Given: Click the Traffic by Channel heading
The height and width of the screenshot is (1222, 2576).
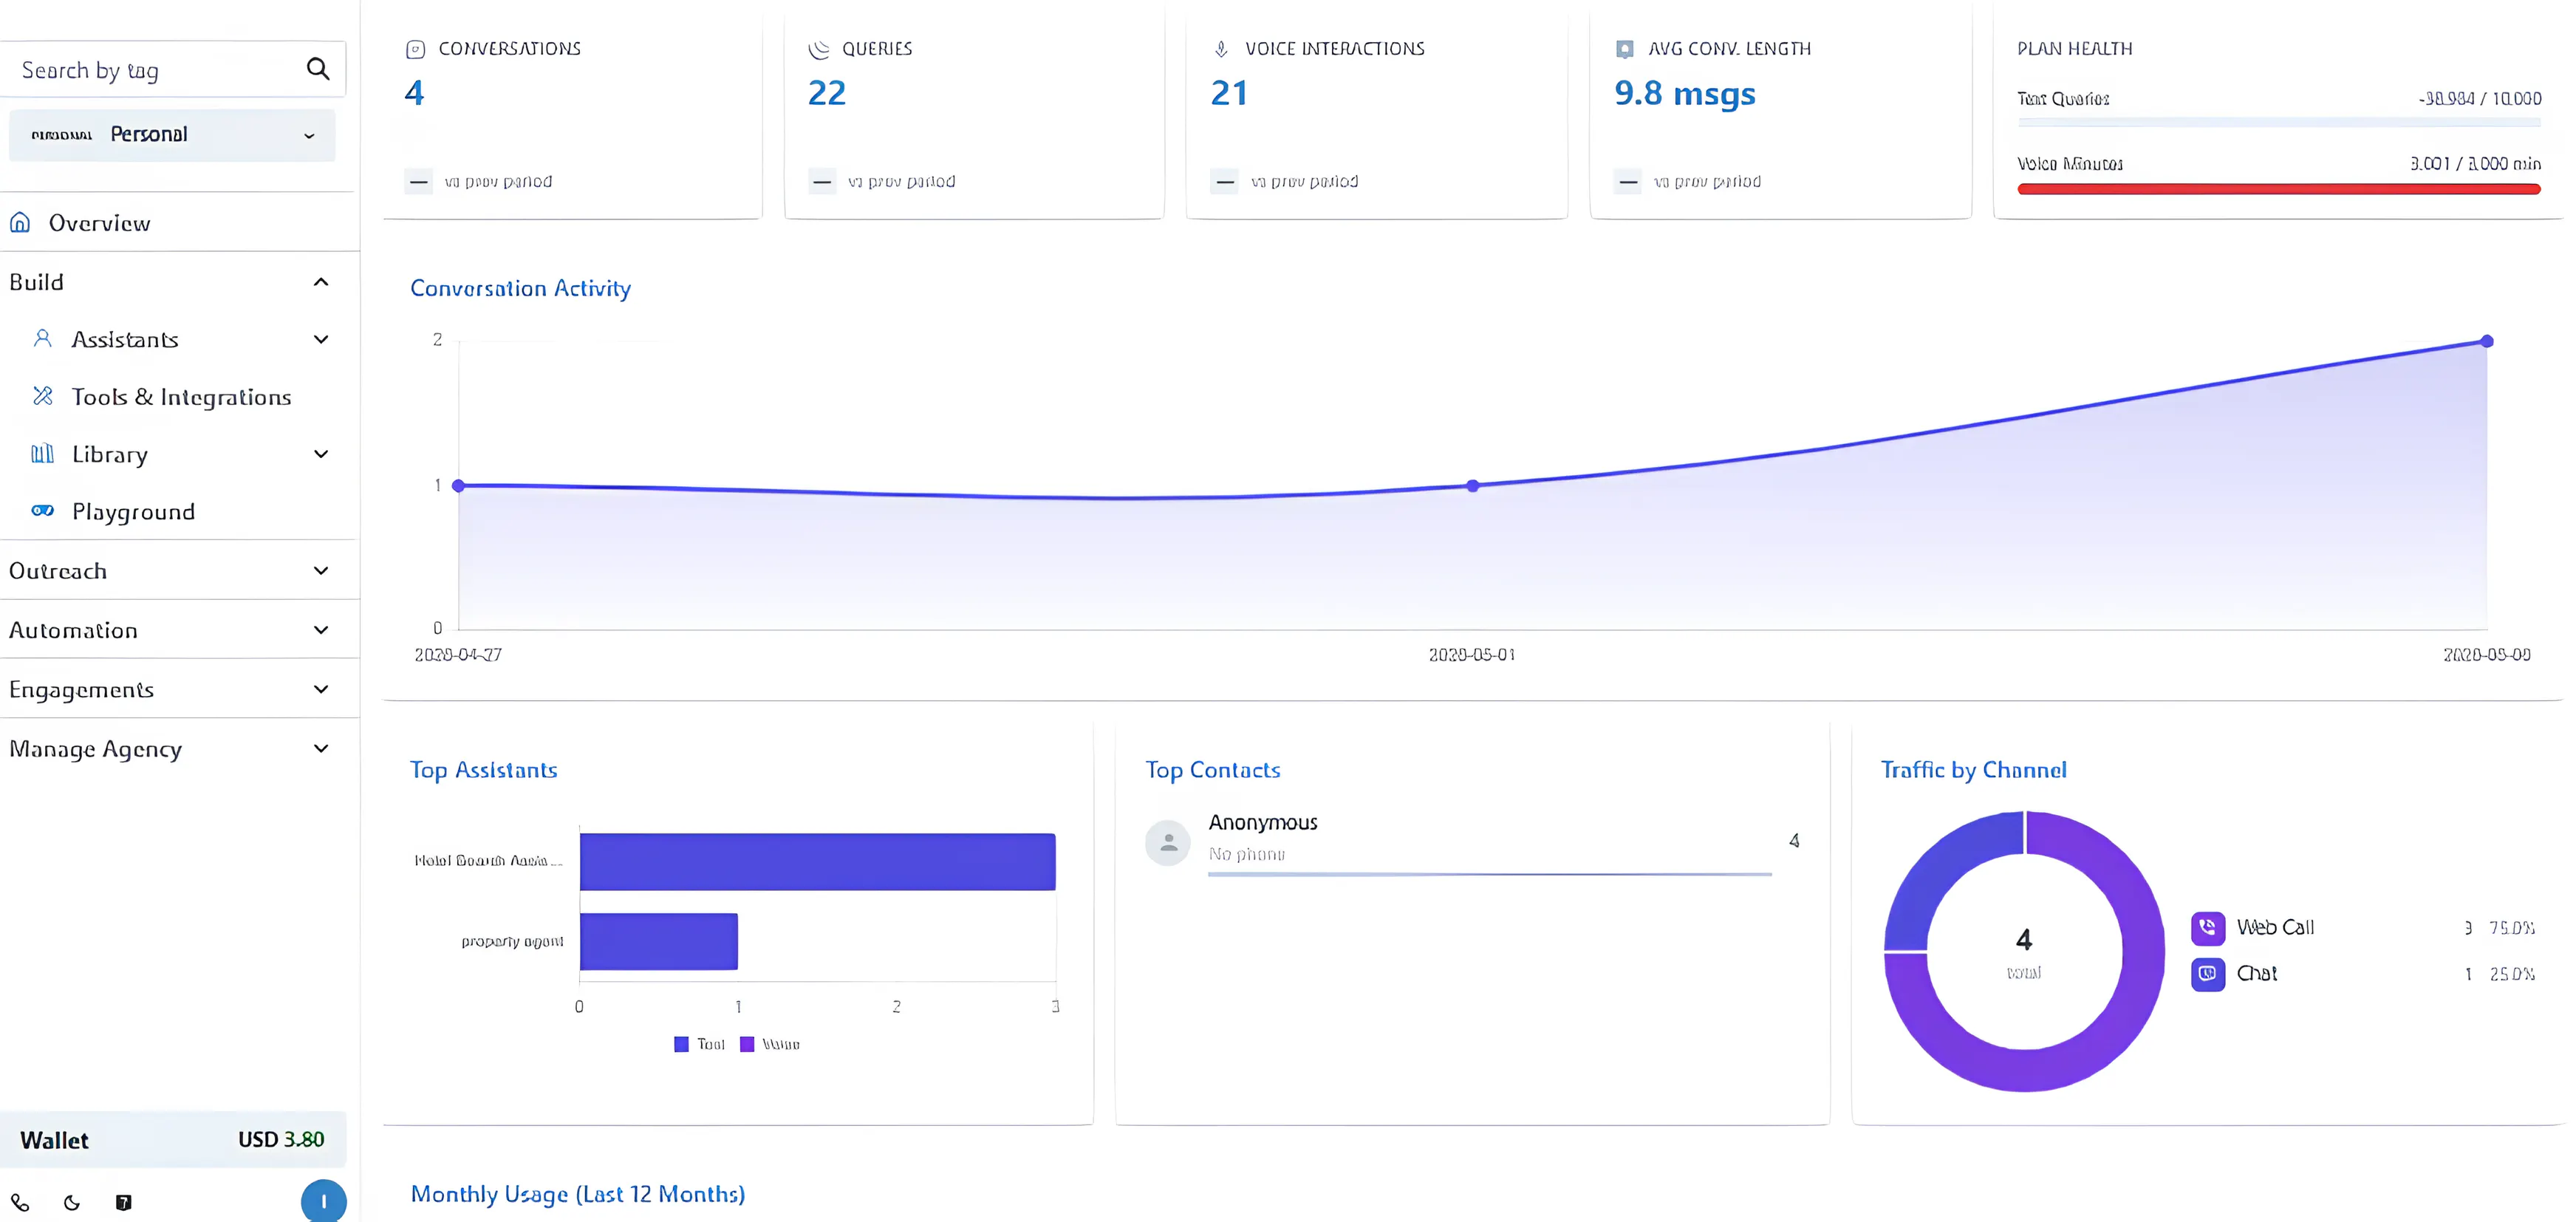Looking at the screenshot, I should 1974,770.
